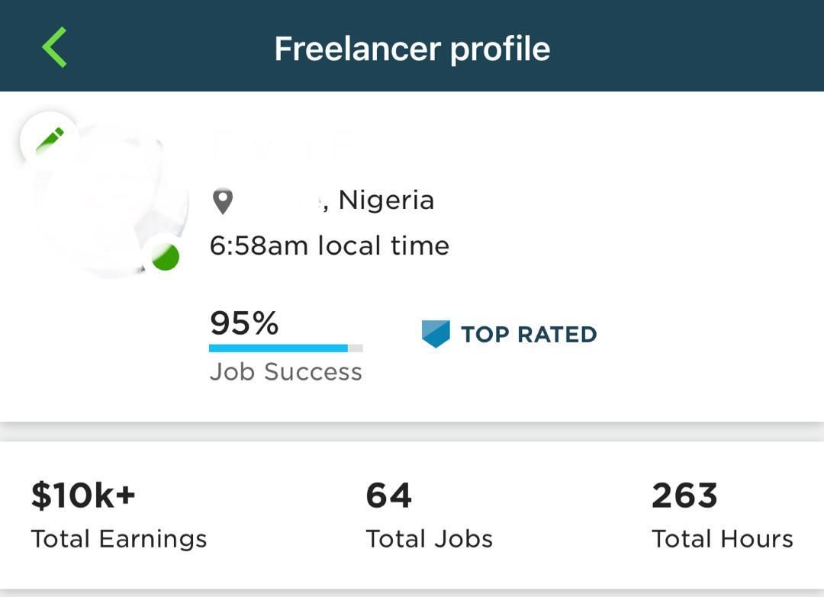Click the $10k+ earnings figure
Screen dimensions: 824x597
(83, 495)
